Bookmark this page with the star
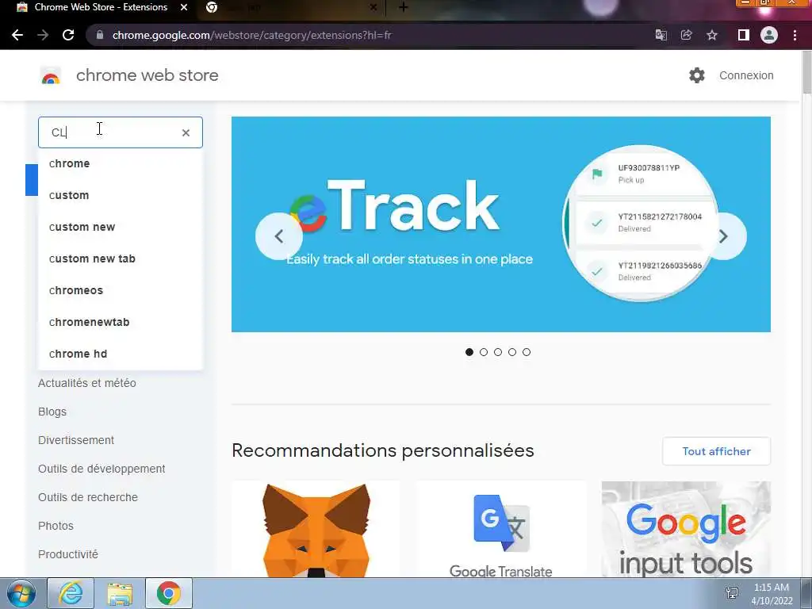 (712, 35)
